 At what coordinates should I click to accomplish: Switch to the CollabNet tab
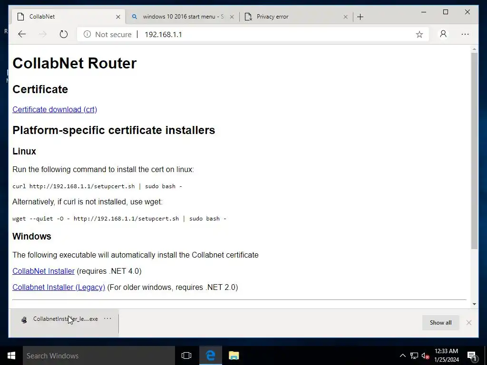[68, 17]
